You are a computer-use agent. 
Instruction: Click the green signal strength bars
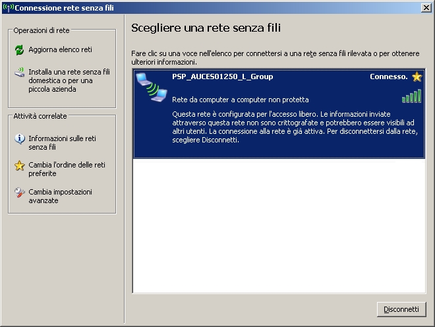tap(412, 96)
